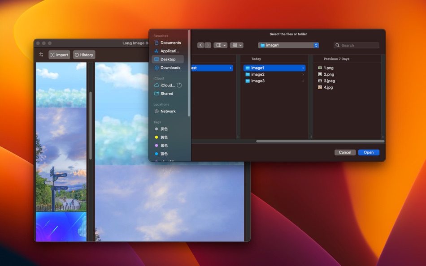Open the image1 path dropdown

coord(288,45)
